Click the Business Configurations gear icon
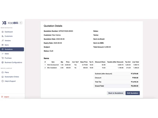The width and height of the screenshot is (158, 118). click(x=3, y=62)
